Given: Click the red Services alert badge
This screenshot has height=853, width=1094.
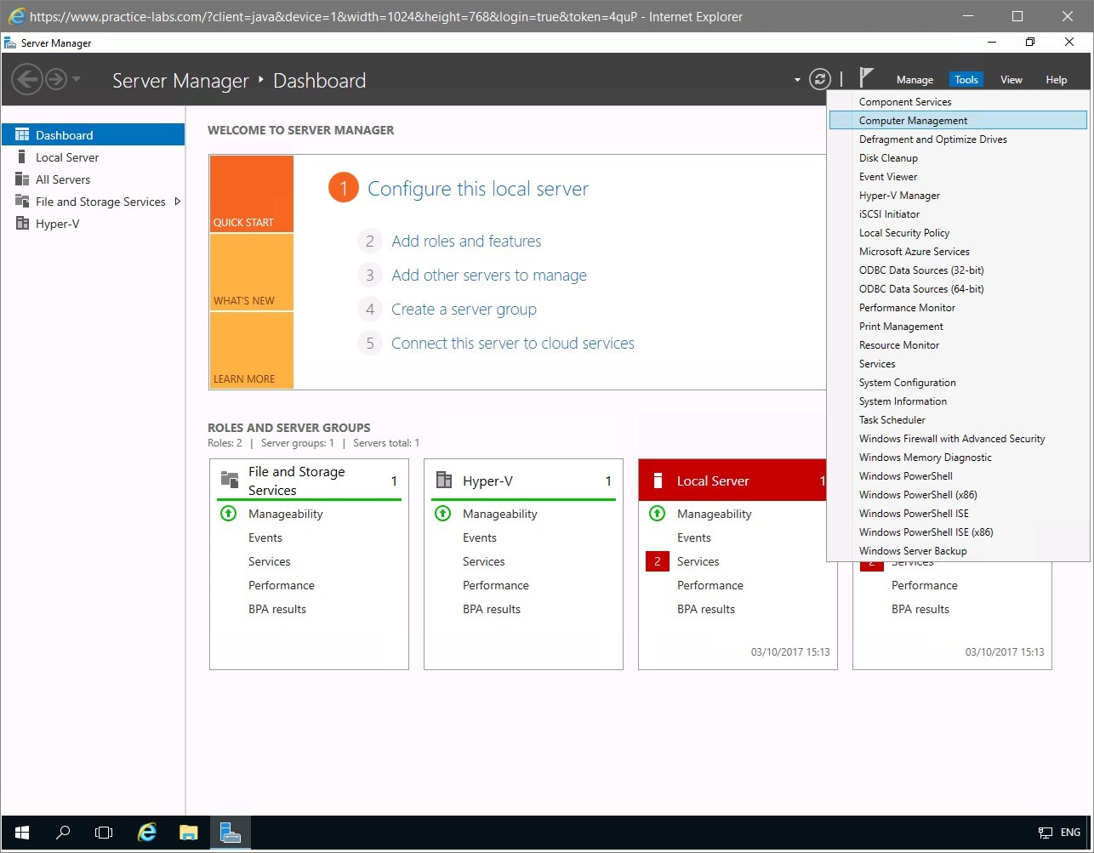Looking at the screenshot, I should 657,561.
